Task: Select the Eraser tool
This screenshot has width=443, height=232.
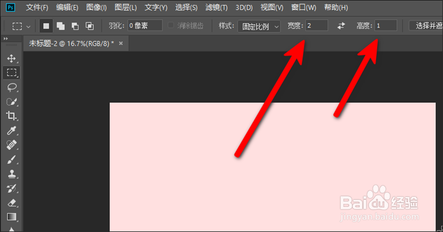Action: point(12,203)
